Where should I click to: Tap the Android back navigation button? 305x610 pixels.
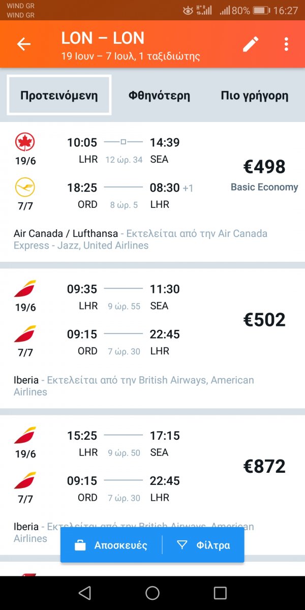pos(85,593)
